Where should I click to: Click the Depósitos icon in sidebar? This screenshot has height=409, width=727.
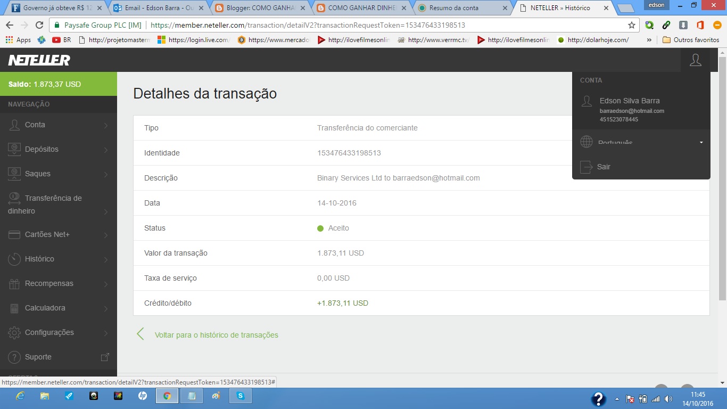point(14,149)
